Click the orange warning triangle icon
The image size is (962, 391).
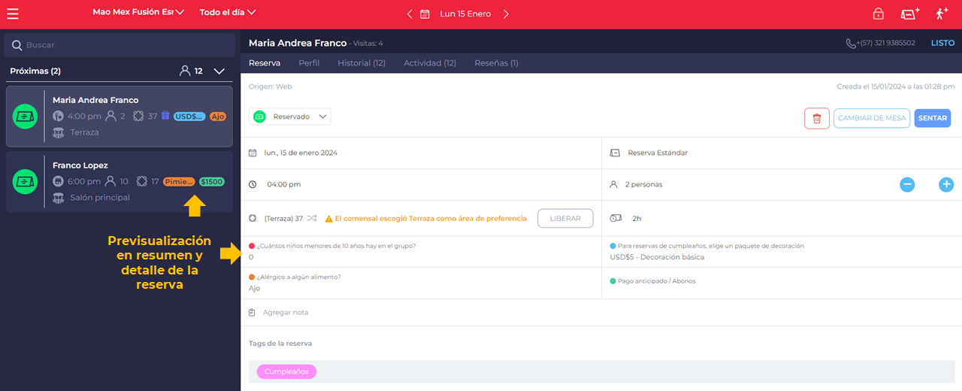328,219
